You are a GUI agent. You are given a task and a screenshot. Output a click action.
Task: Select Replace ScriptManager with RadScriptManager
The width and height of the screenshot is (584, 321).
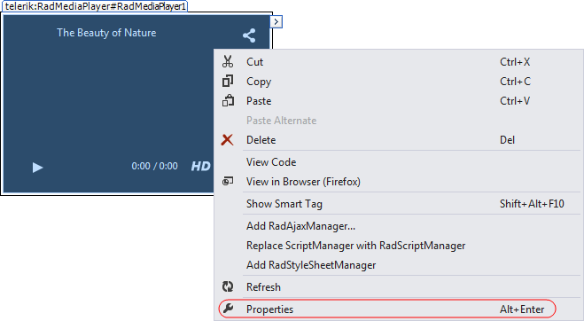click(399, 246)
